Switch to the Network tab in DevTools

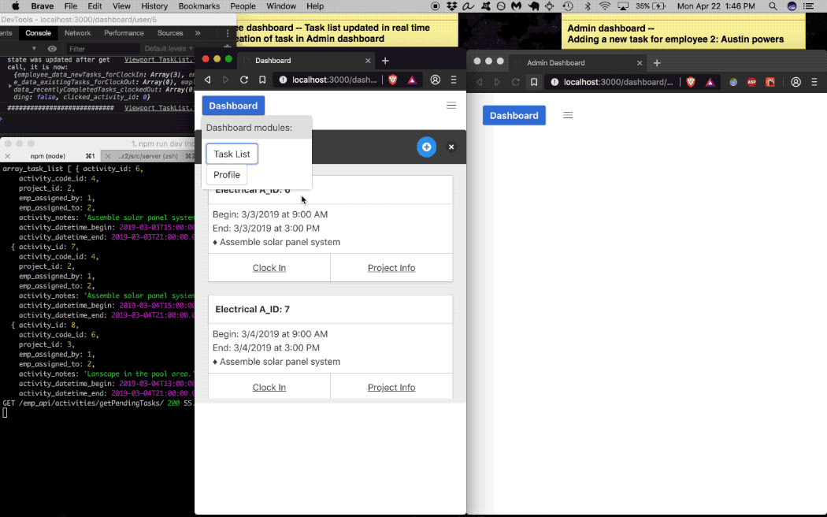pyautogui.click(x=78, y=33)
